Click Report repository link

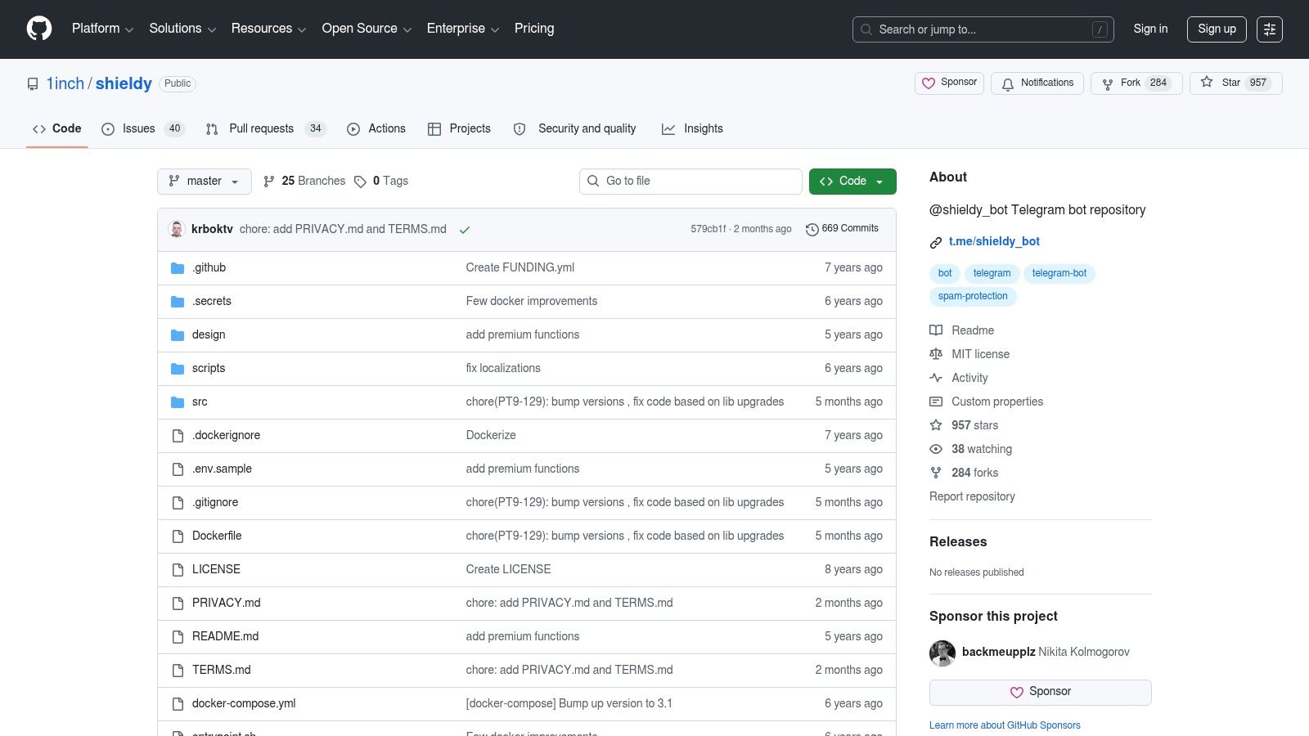(x=972, y=496)
